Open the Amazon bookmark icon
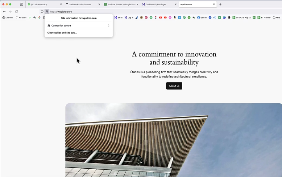The width and height of the screenshot is (282, 177). click(175, 18)
